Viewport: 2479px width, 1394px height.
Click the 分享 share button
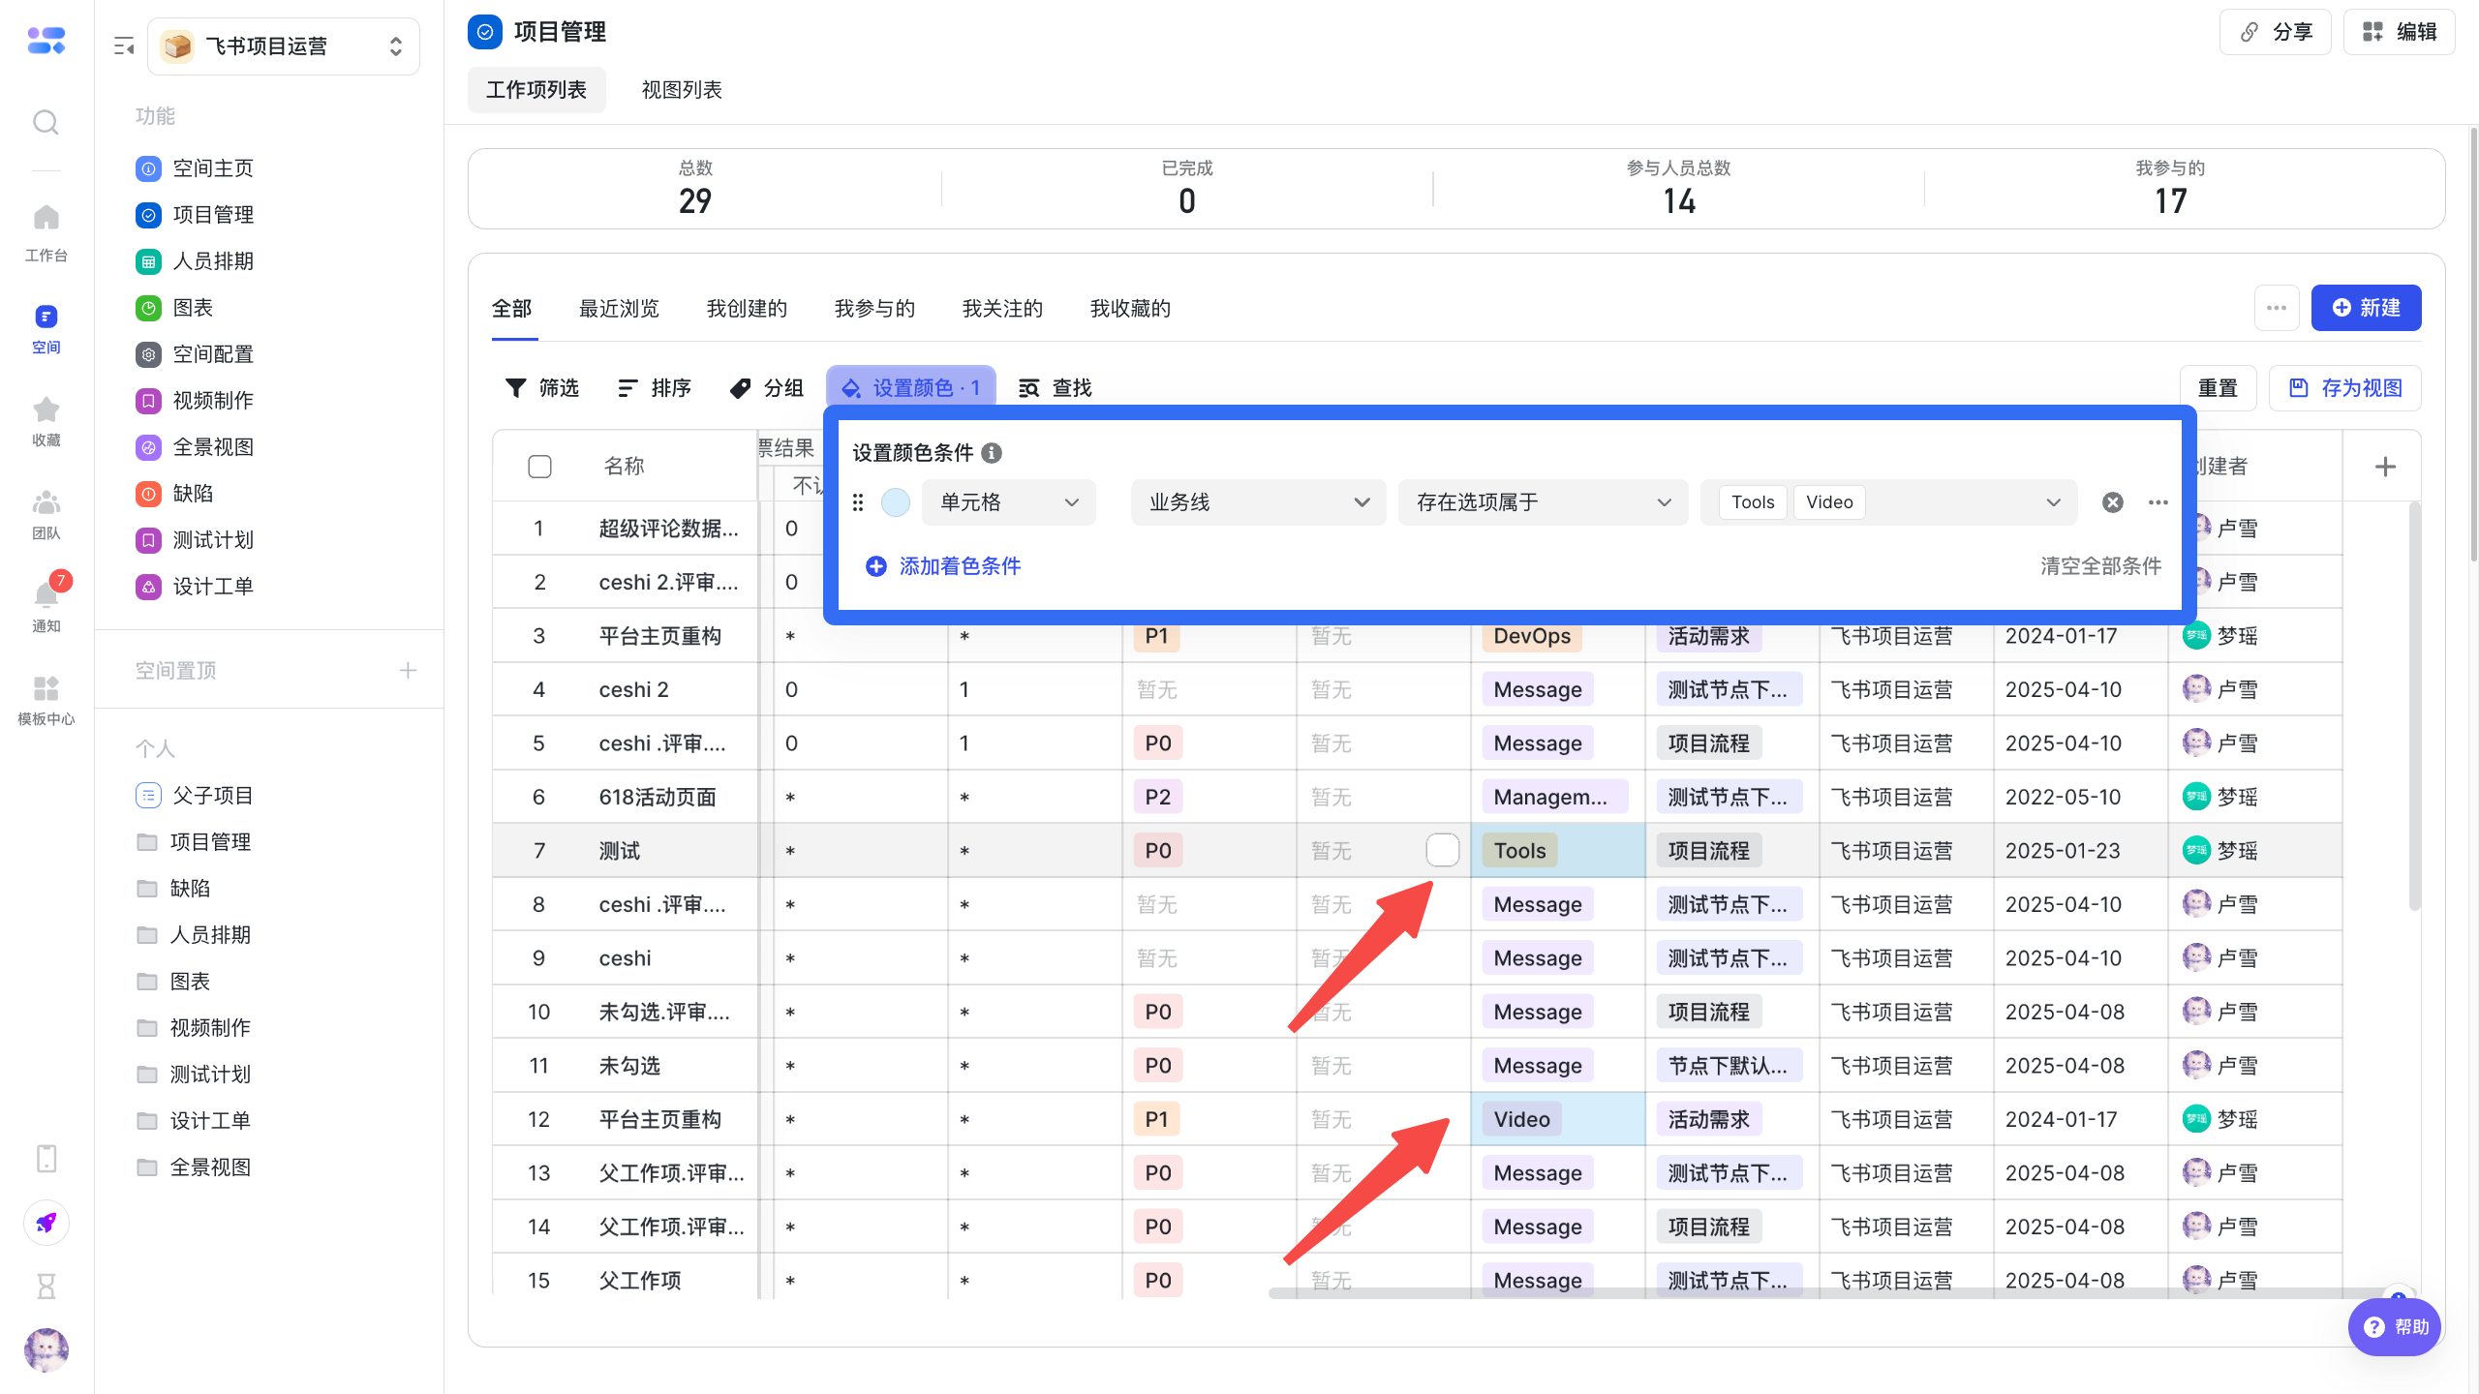click(x=2276, y=32)
